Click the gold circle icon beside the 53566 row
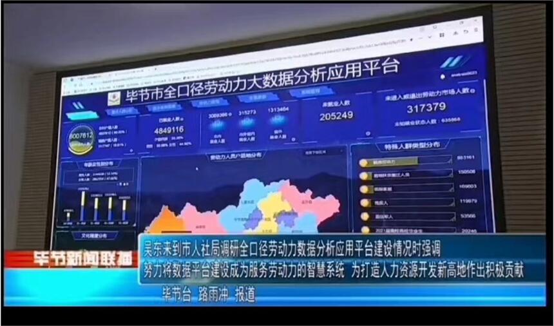Screen dimensions: 554x326 [x=365, y=216]
